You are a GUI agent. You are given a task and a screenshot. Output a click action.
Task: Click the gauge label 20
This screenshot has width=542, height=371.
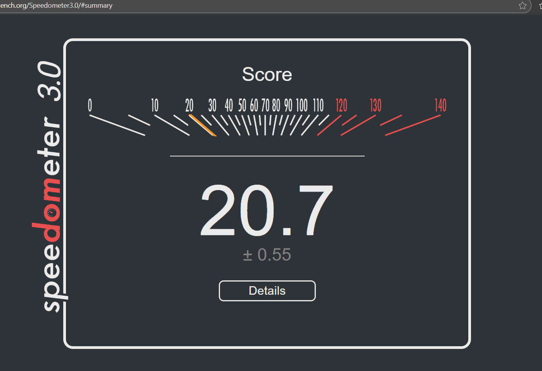[x=189, y=105]
